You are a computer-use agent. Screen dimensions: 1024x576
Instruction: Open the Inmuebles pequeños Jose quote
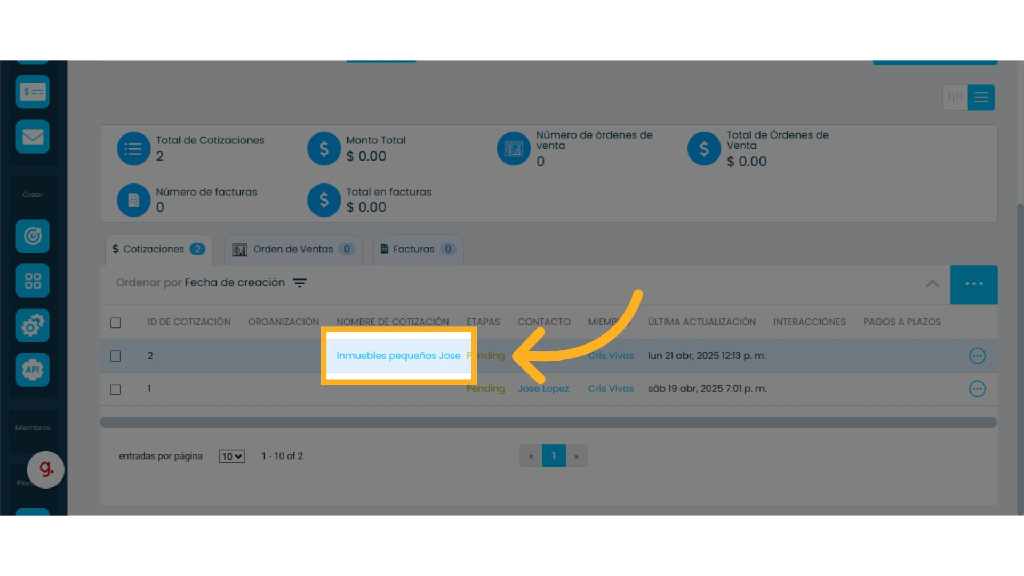pos(398,356)
